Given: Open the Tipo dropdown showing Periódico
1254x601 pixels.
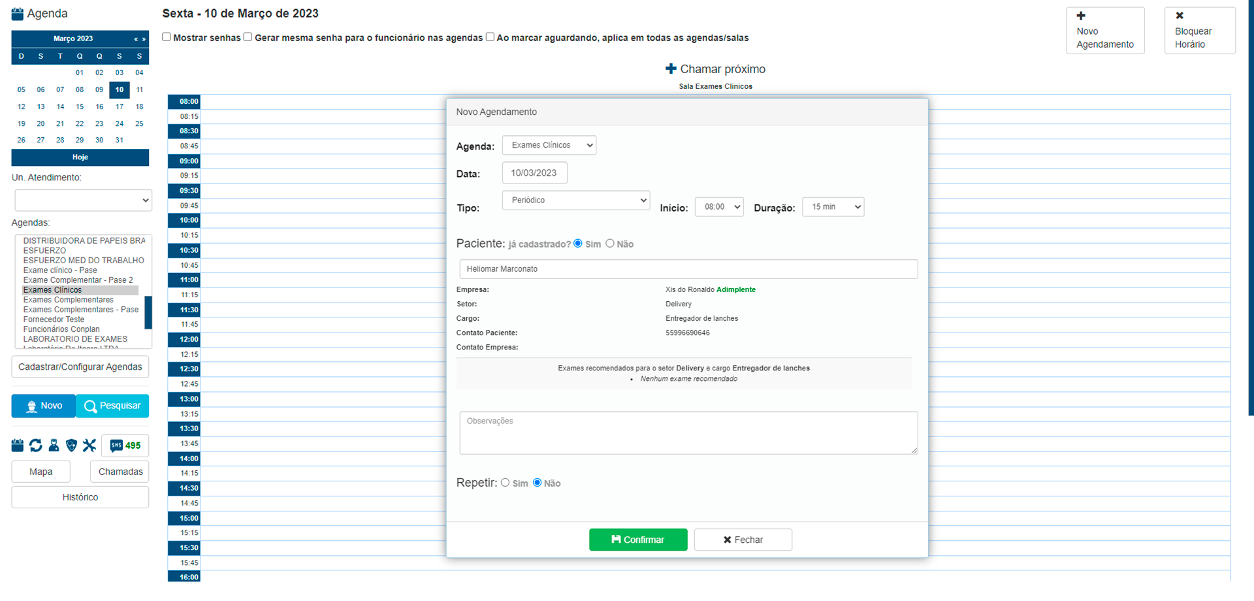Looking at the screenshot, I should [x=576, y=200].
